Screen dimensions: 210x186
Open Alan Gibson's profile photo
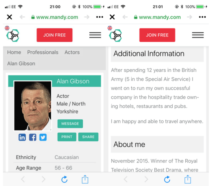coord(33,106)
